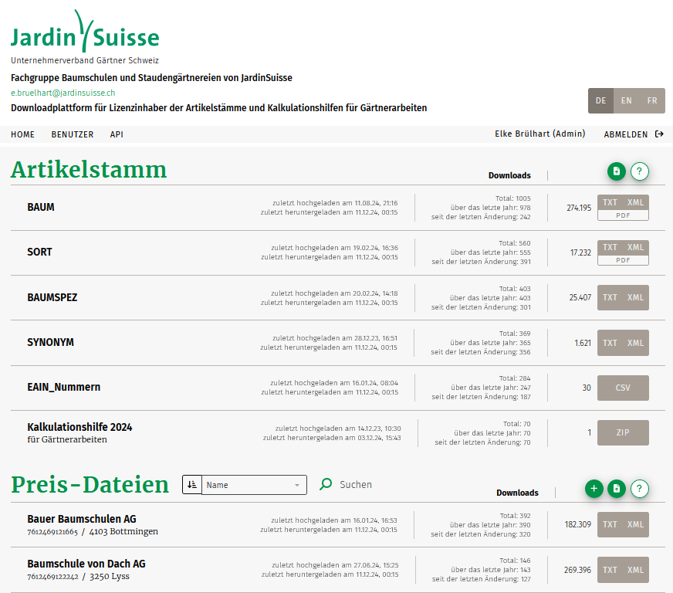
Task: Click the logout arrow icon beside Abmelden
Action: point(659,134)
